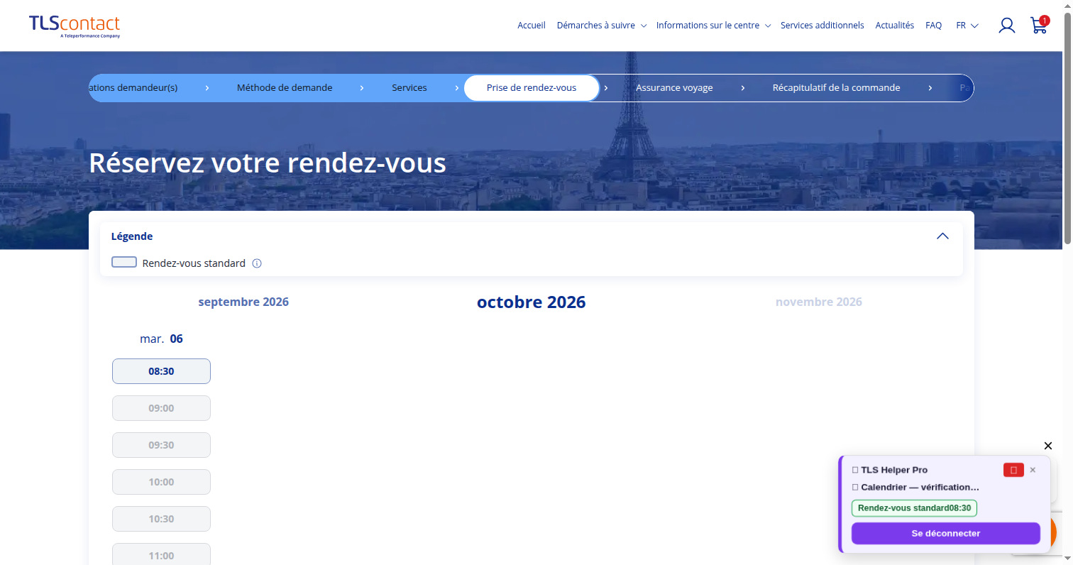Screen dimensions: 1073x565
Task: Collapse the Légende section
Action: coord(942,236)
